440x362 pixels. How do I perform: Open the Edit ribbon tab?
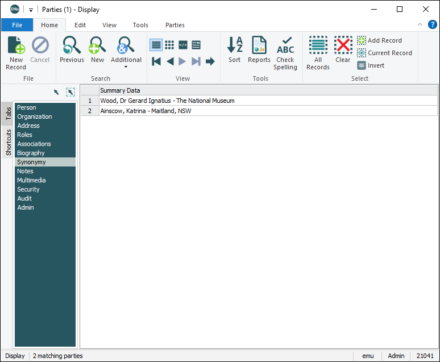pos(80,25)
